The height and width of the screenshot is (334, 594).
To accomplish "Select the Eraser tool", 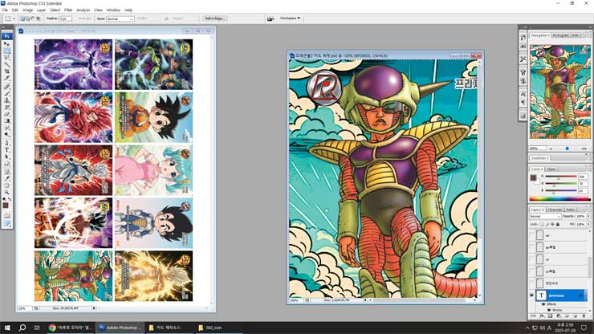I will [6, 114].
